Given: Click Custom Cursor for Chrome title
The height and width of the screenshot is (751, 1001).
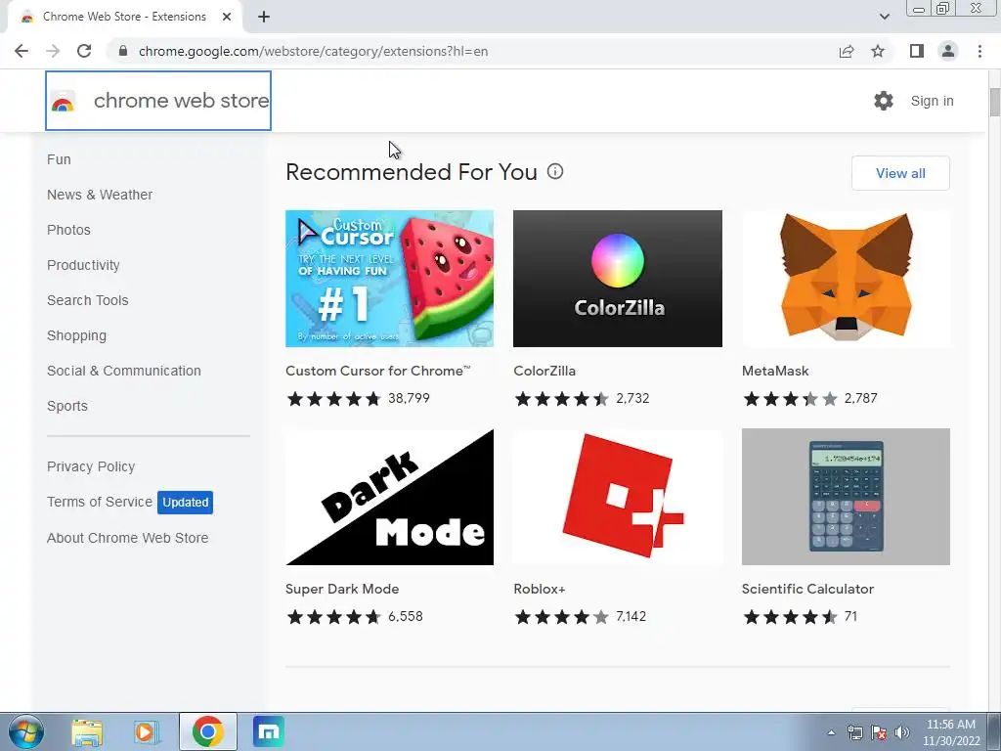Looking at the screenshot, I should (x=378, y=371).
